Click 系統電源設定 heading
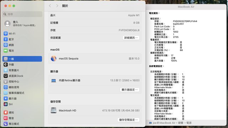228x128 pixels. pos(156,66)
